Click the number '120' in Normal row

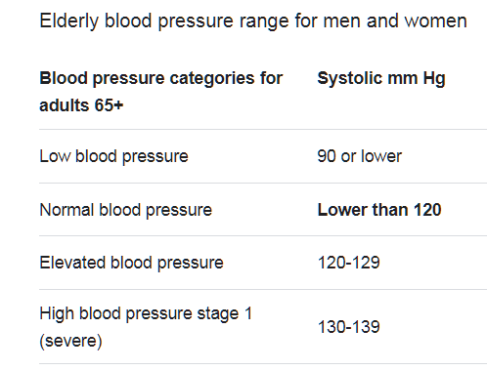(x=427, y=210)
